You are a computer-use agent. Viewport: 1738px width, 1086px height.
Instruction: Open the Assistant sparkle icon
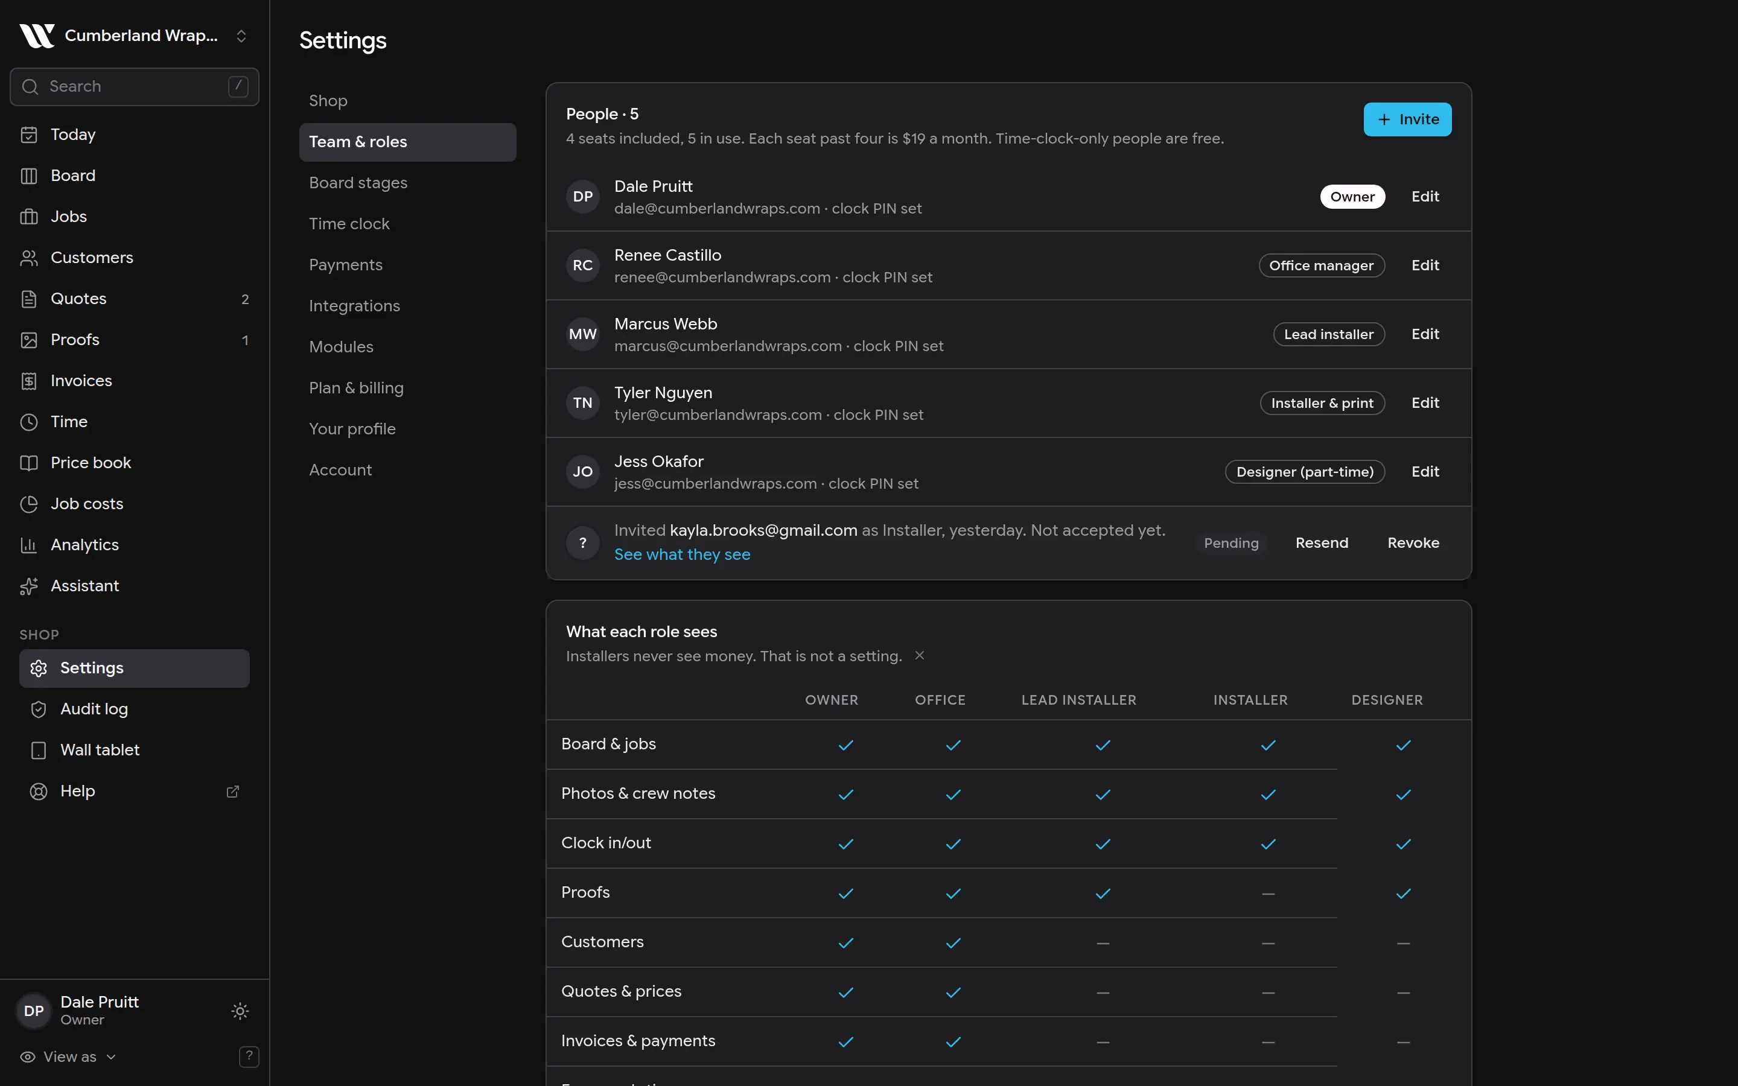point(29,586)
